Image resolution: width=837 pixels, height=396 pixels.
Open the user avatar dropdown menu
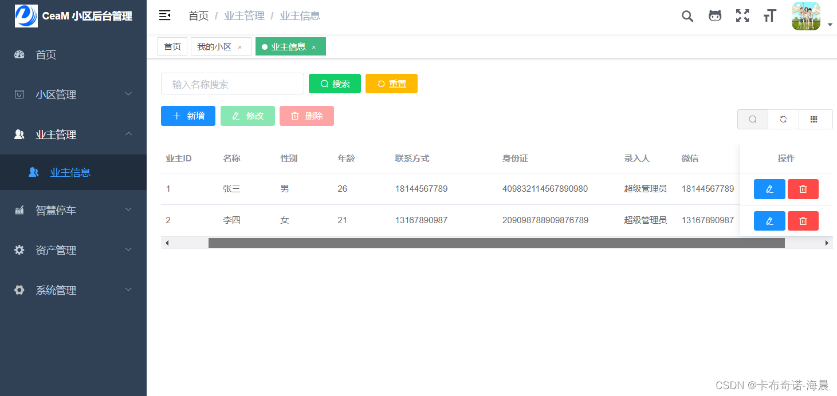(x=805, y=15)
